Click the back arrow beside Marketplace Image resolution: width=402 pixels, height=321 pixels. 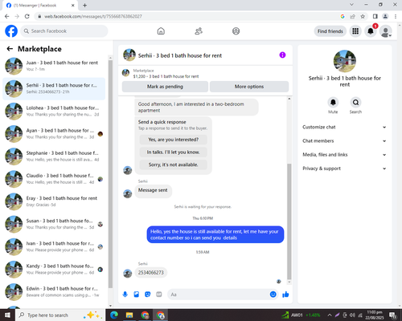tap(10, 49)
